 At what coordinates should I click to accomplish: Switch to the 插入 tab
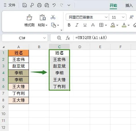coord(129,5)
